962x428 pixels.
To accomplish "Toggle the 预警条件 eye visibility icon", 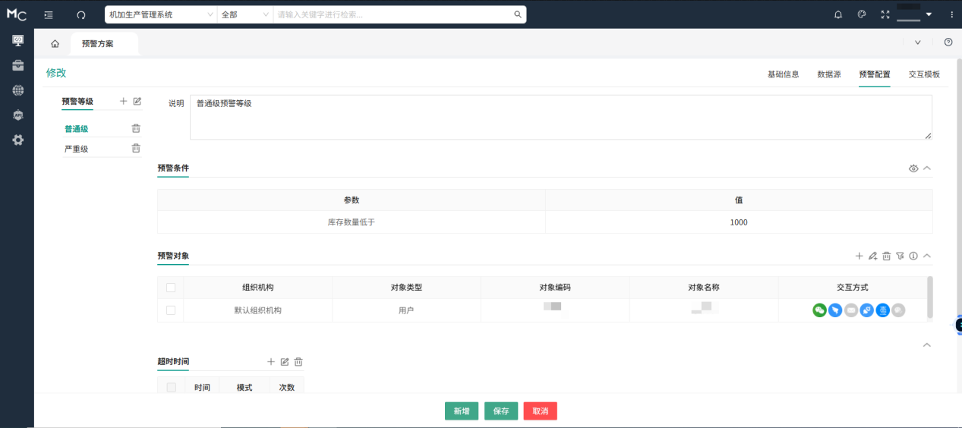I will click(x=913, y=168).
